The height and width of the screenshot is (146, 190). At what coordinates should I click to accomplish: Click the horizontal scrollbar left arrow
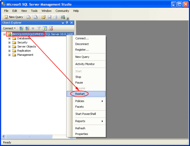(3, 136)
